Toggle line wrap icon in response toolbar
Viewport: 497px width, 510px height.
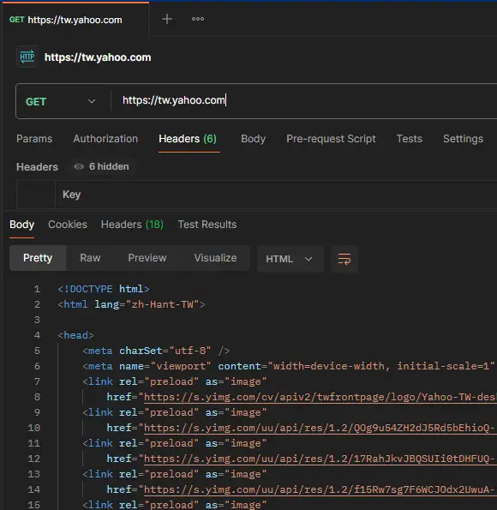coord(344,259)
